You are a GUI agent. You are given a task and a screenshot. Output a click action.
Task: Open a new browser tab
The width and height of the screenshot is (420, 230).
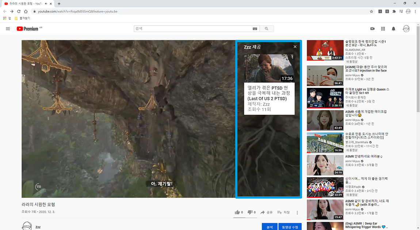coord(59,4)
